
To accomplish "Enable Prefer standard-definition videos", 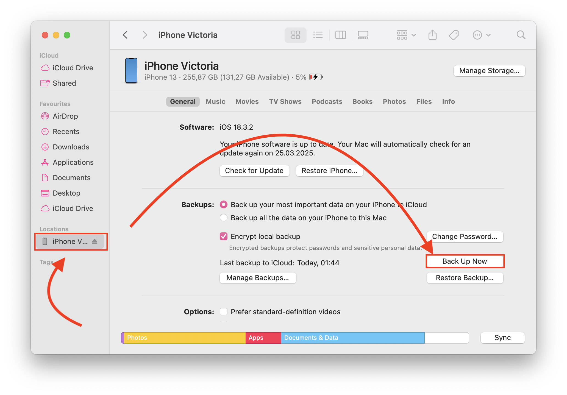I will point(224,312).
